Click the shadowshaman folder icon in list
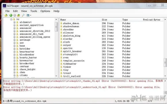The width and height of the screenshot is (167, 104). [x=61, y=26]
